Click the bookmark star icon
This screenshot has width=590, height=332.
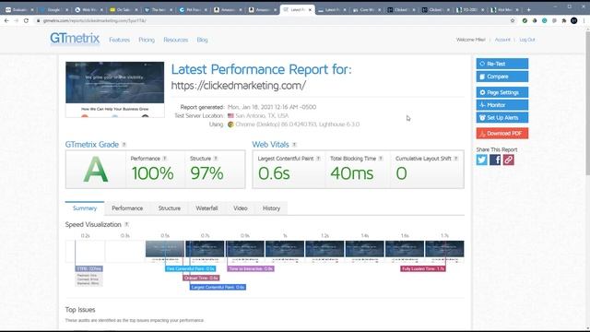click(x=513, y=20)
